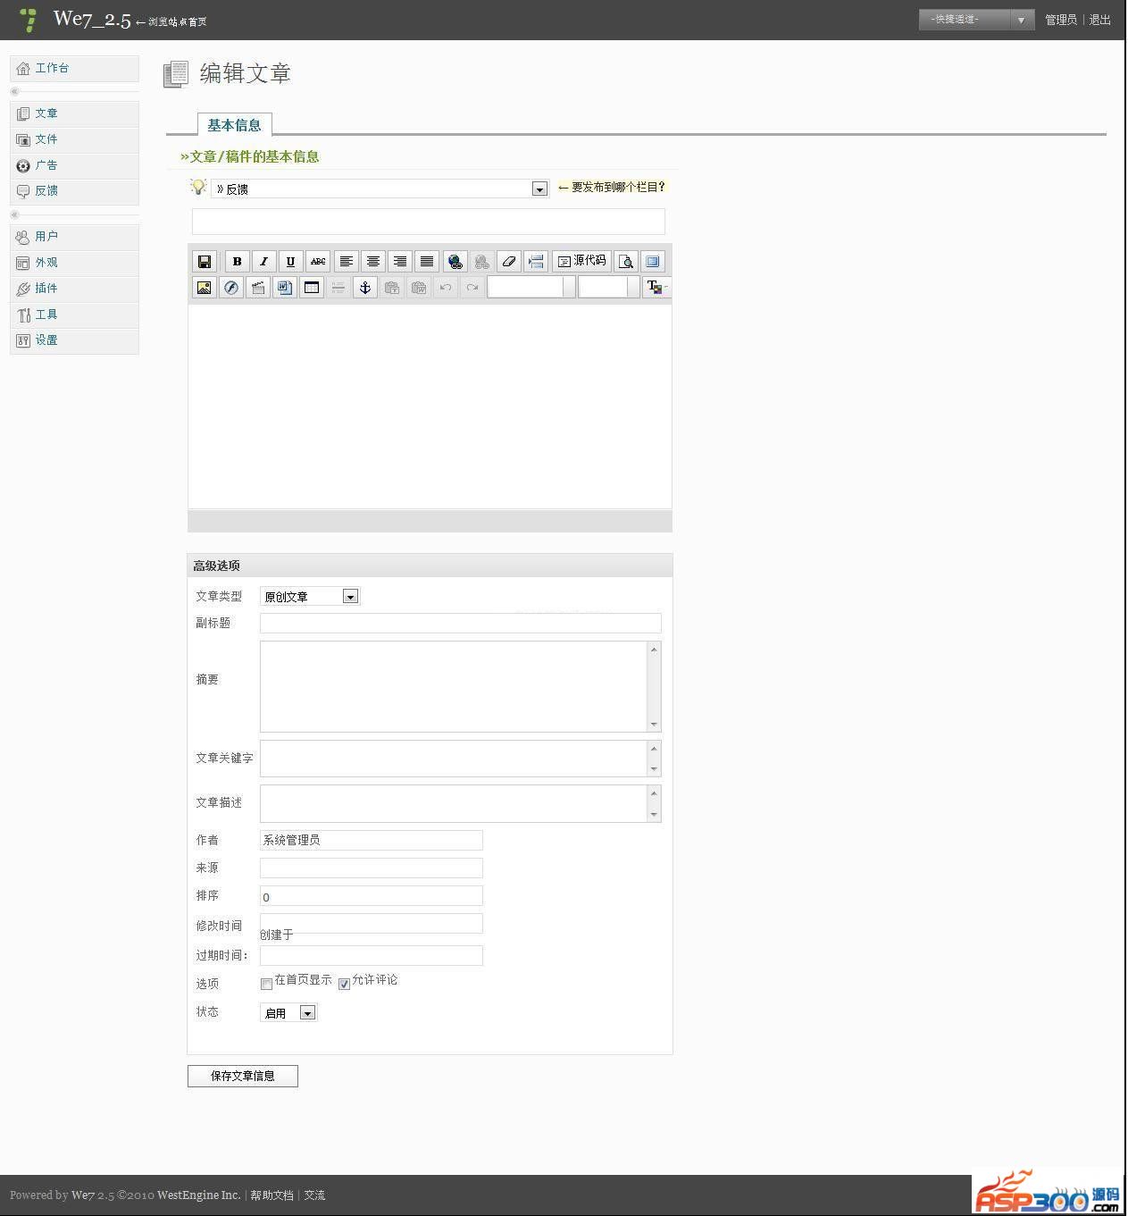Screen dimensions: 1128x1216
Task: Open 帮助文档 link in footer
Action: point(272,1195)
